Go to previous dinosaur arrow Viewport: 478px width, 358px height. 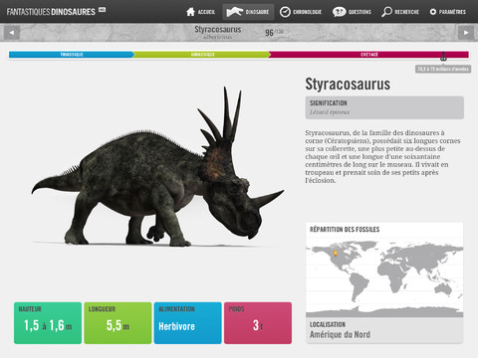(12, 33)
